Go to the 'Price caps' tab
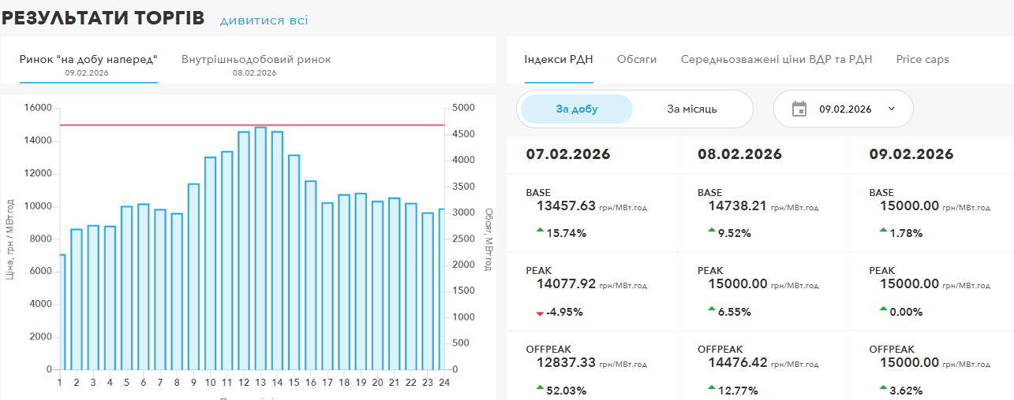The height and width of the screenshot is (400, 1014). tap(922, 59)
